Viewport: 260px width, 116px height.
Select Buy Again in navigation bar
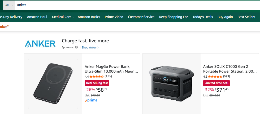point(225,17)
